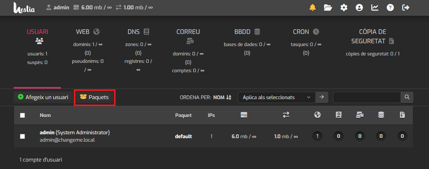View the statistics chart icon
Viewport: 429px width, 169px height.
(x=375, y=7)
